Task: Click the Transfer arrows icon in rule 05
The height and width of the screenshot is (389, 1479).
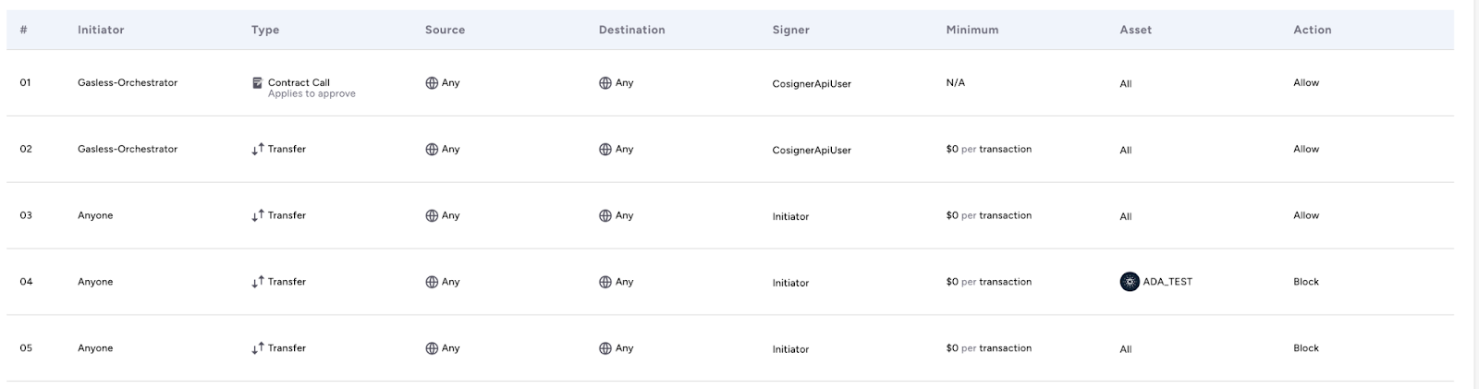Action: point(258,348)
